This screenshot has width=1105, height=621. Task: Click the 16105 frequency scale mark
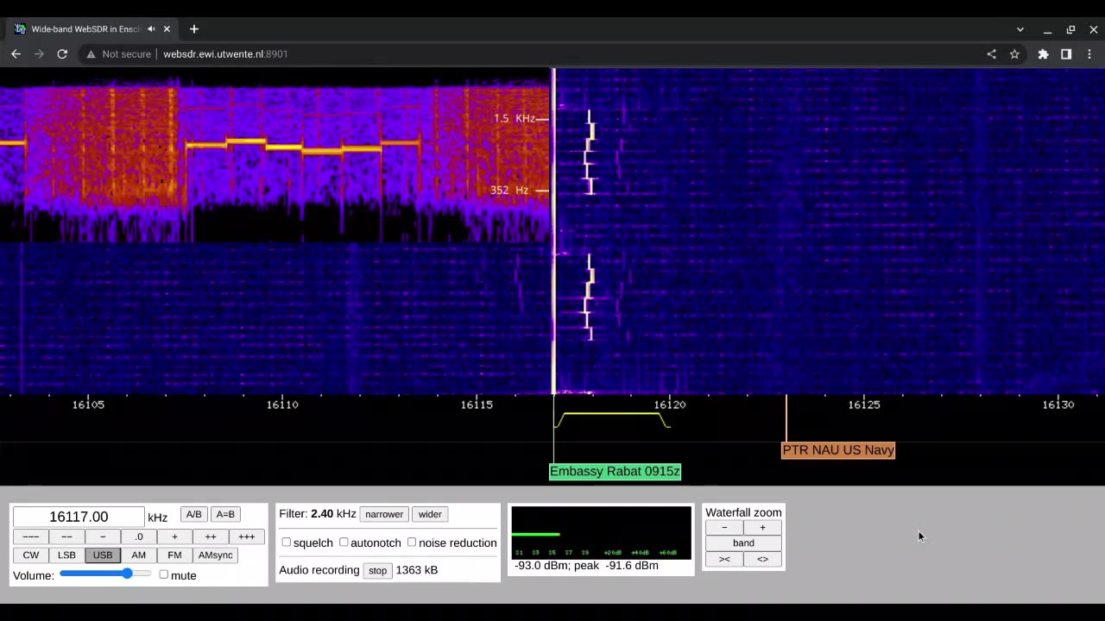coord(88,405)
